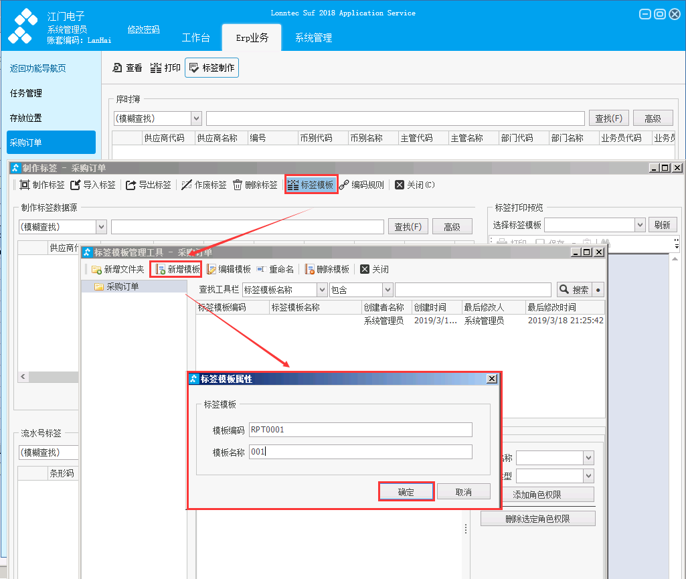The width and height of the screenshot is (686, 579).
Task: Click 关闭(C) in 制作标签 toolbar
Action: tap(415, 185)
